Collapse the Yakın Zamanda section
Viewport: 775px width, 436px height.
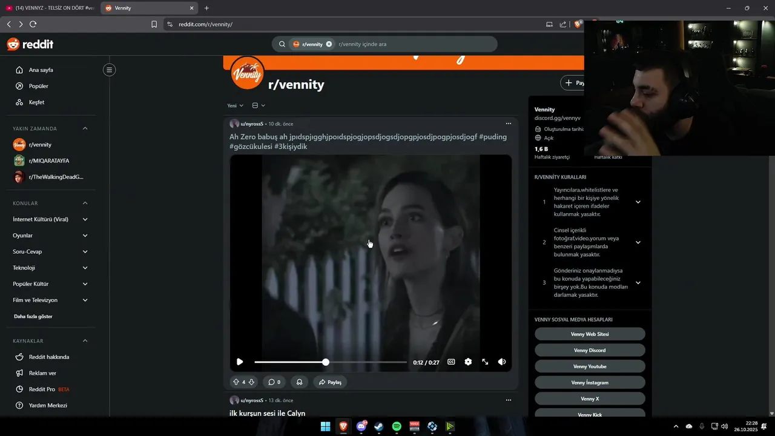tap(85, 128)
